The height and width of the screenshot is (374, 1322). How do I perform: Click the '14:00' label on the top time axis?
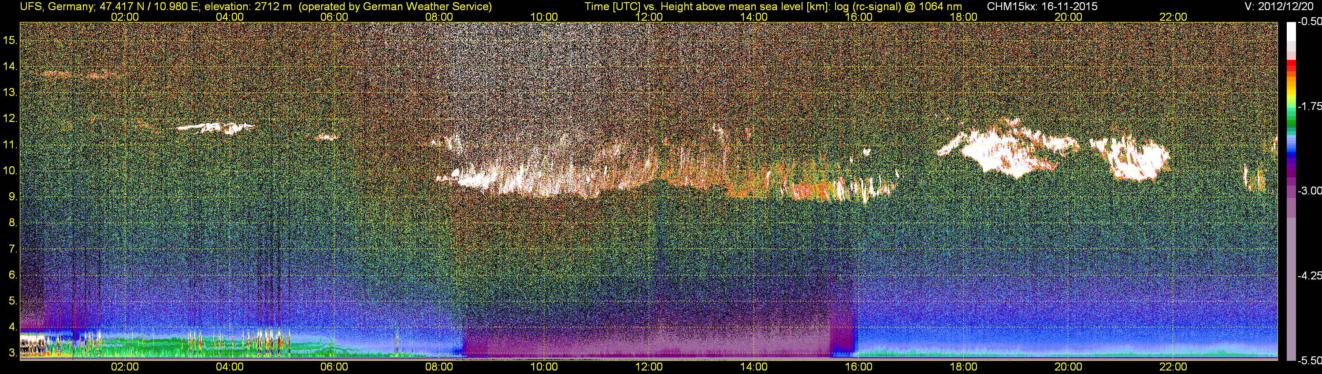tap(754, 17)
